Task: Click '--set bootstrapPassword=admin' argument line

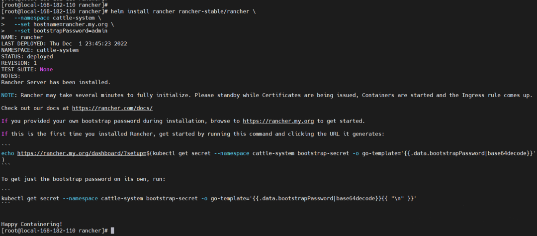Action: [61, 31]
